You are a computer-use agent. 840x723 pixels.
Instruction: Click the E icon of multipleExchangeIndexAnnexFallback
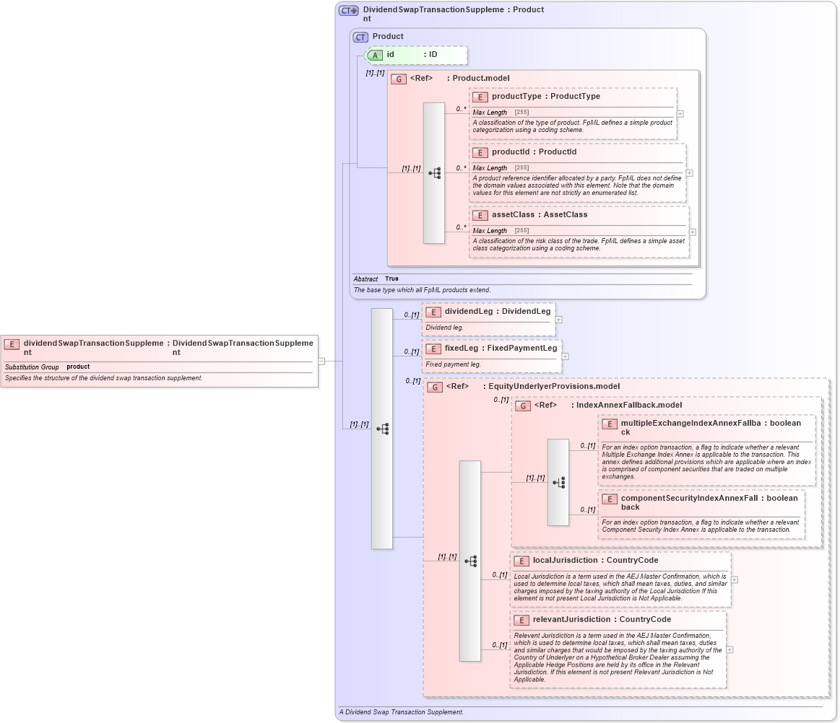click(609, 424)
